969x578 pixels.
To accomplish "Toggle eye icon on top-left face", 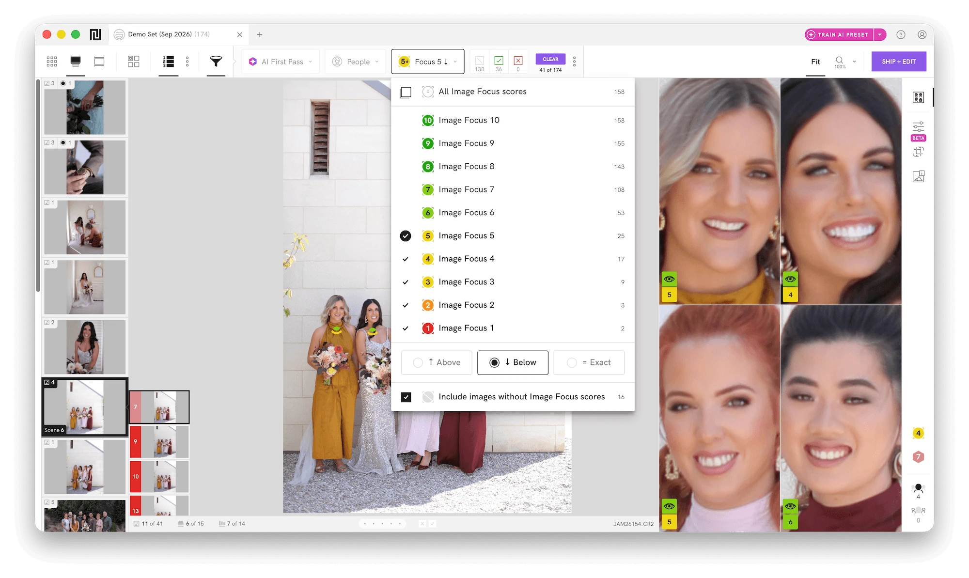I will pyautogui.click(x=669, y=279).
